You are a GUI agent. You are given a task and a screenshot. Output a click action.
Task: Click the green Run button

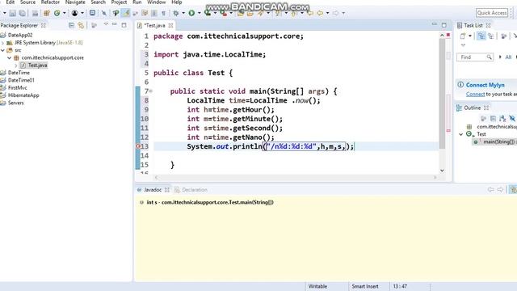coord(191,13)
